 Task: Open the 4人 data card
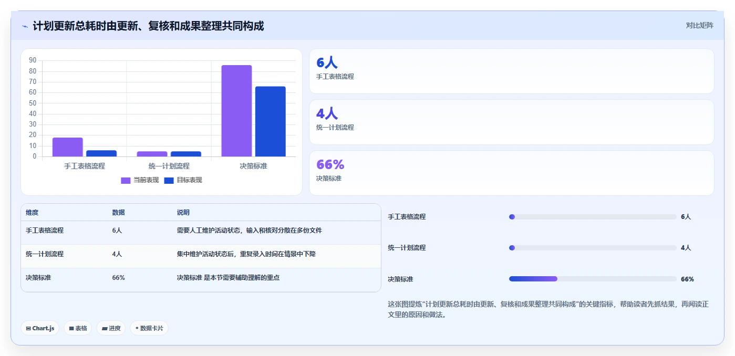click(512, 122)
